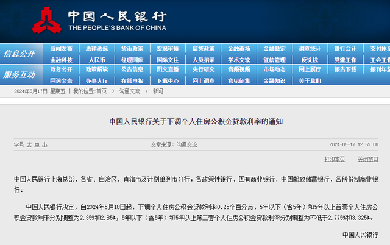Select 人民币 in the navigation bar

tap(97, 60)
